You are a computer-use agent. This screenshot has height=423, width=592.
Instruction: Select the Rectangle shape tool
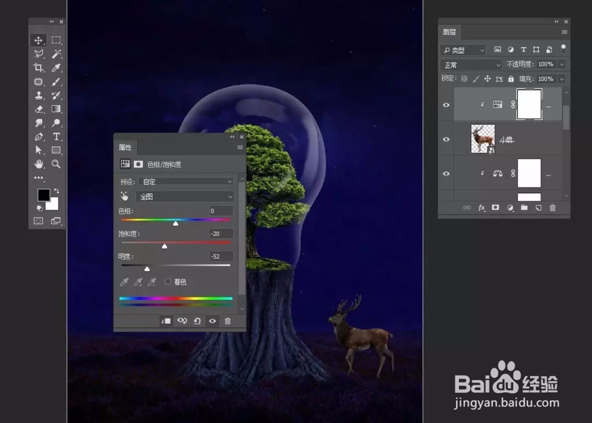pos(56,150)
